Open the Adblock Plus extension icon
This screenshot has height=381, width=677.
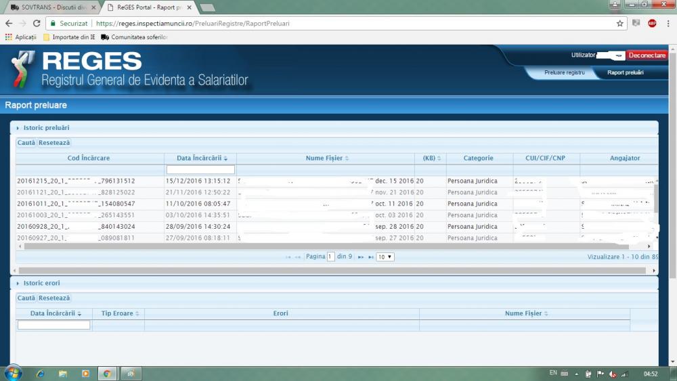click(651, 23)
